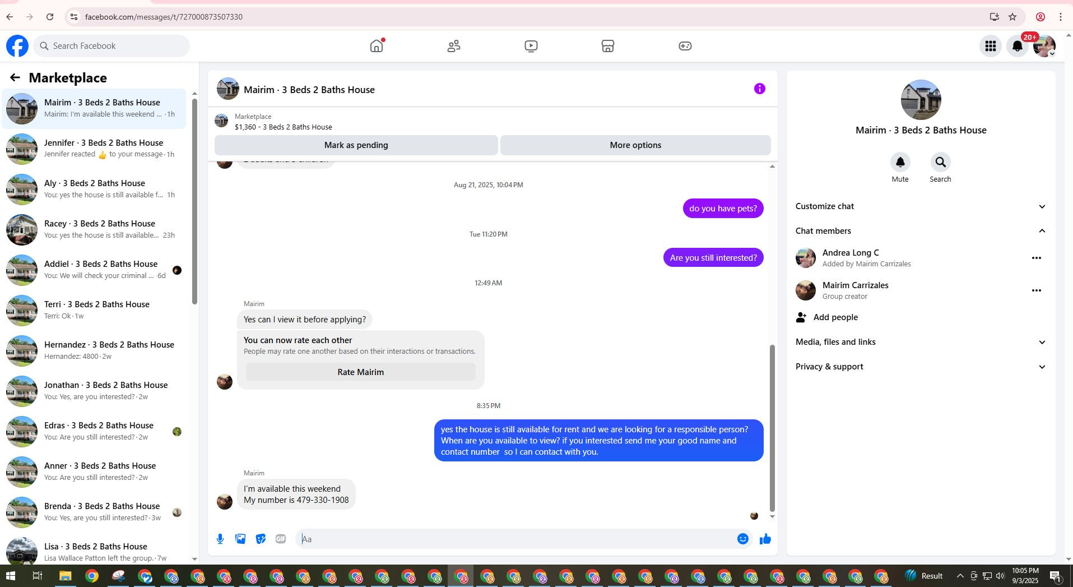Click the 'do you have pets?' message bubble

(723, 209)
